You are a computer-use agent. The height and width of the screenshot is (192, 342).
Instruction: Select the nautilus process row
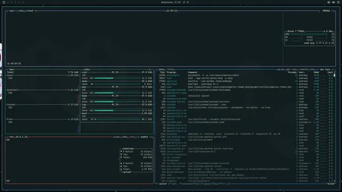click(246, 81)
